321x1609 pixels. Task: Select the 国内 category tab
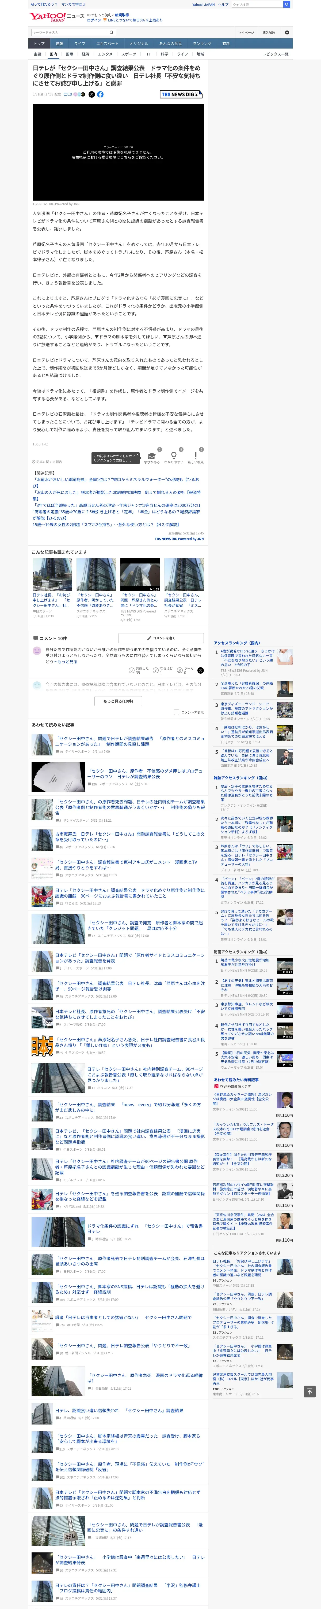53,54
